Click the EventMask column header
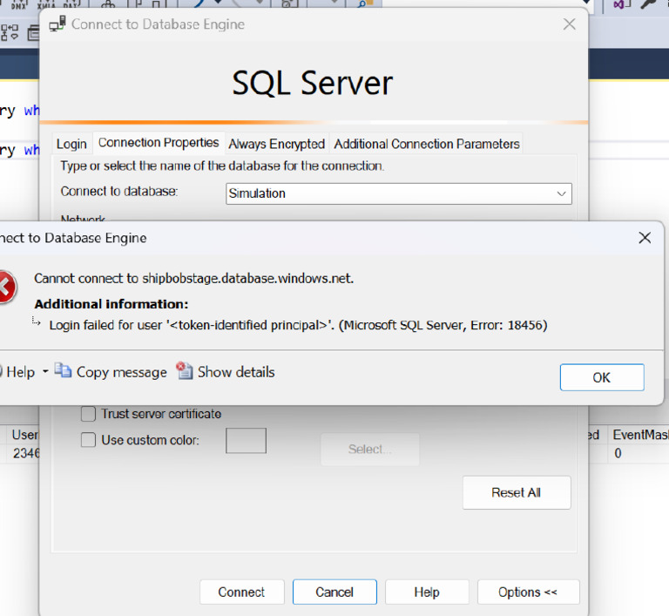669x616 pixels. coord(639,434)
